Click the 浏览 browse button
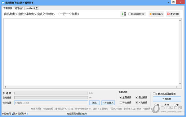Screen dimensions: 186x117 (x=95, y=103)
